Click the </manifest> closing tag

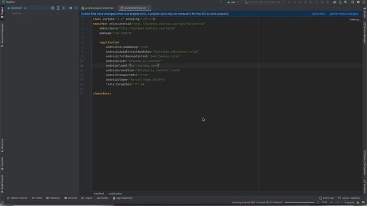pyautogui.click(x=102, y=93)
